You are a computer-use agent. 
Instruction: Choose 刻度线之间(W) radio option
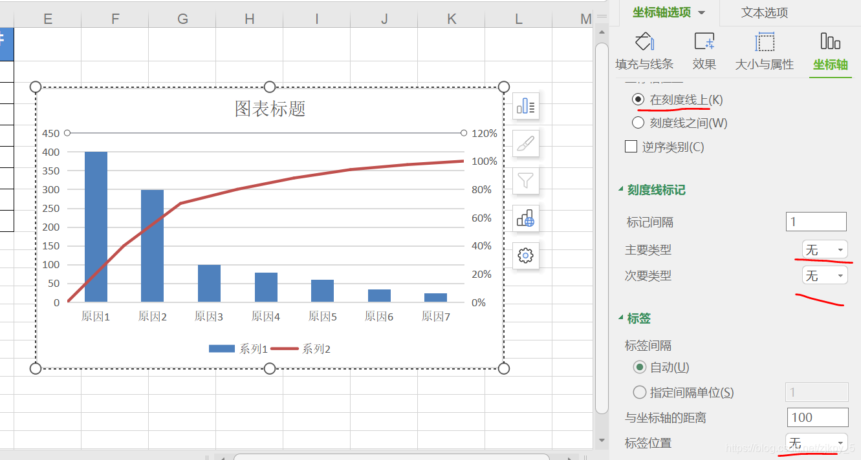[638, 123]
